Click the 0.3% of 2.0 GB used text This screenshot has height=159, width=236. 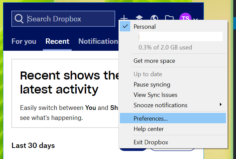click(165, 47)
